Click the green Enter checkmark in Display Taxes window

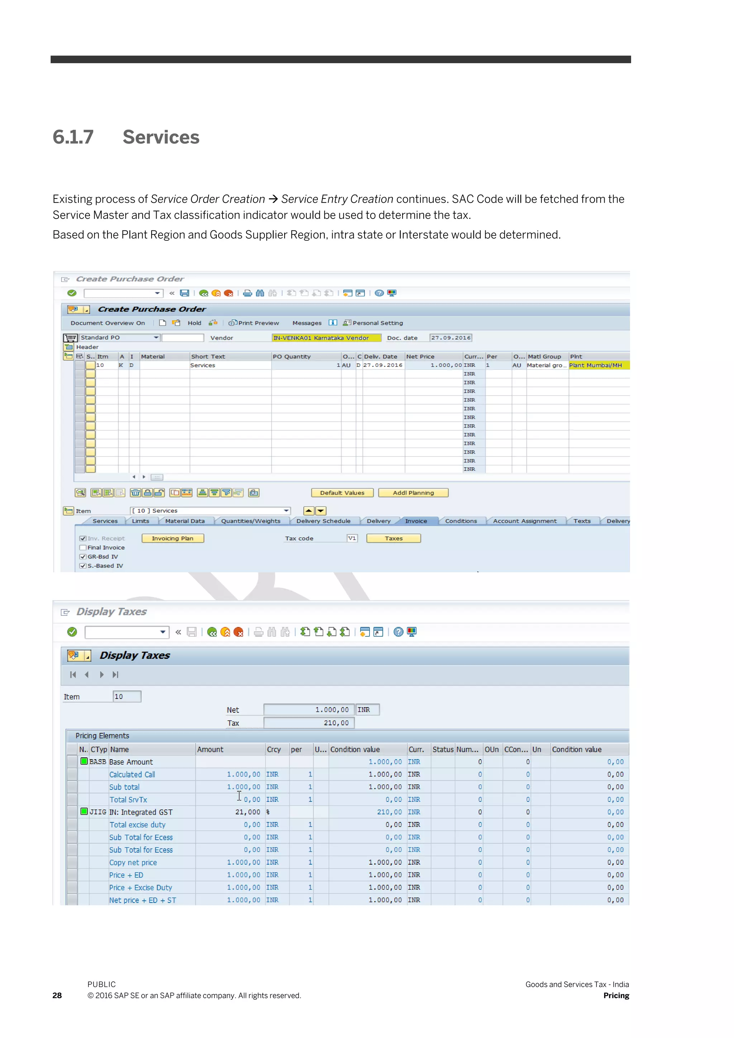[72, 632]
